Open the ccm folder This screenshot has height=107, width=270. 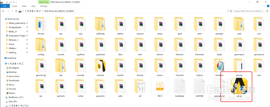[x=259, y=26]
